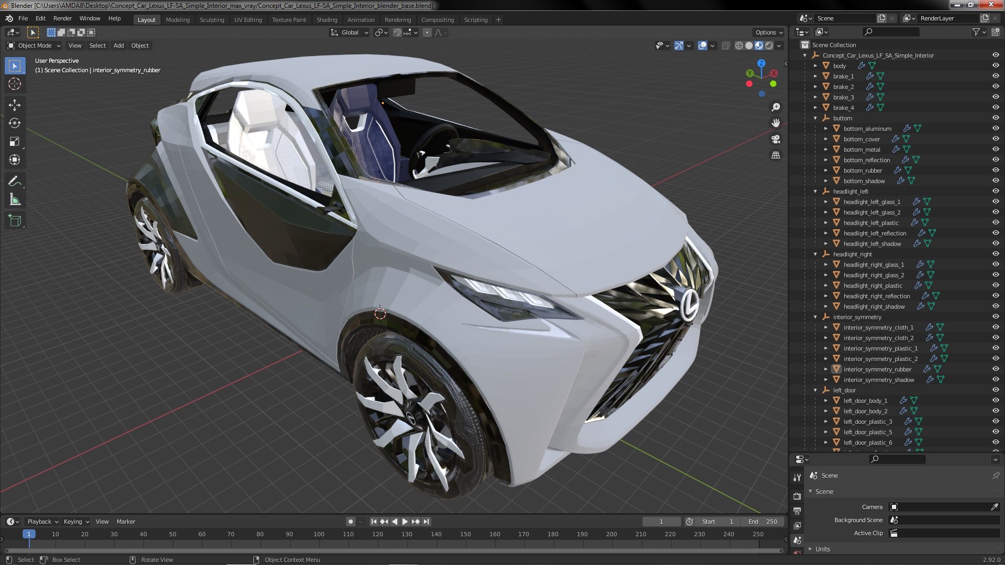Collapse the headlight_right collection

tap(816, 254)
